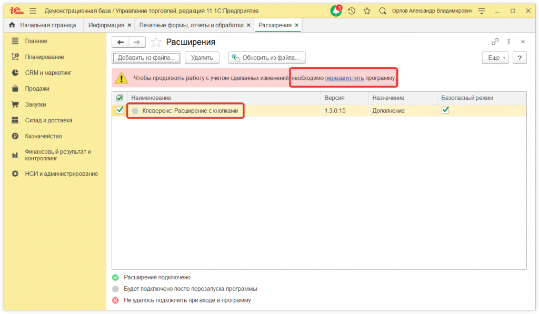Image resolution: width=539 pixels, height=314 pixels.
Task: Click the перезапустить link
Action: click(x=344, y=78)
